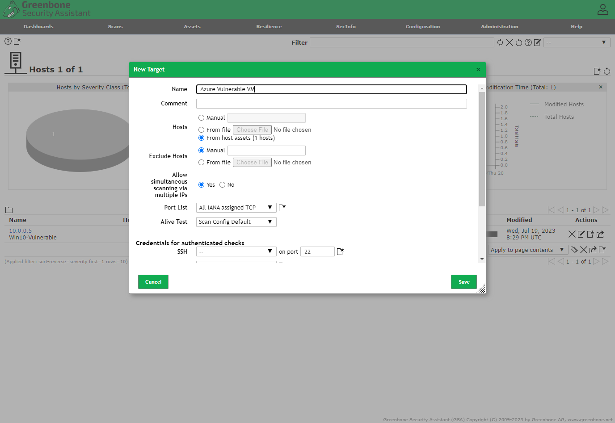The image size is (615, 423).
Task: Click Cancel button in dialog
Action: pos(153,282)
